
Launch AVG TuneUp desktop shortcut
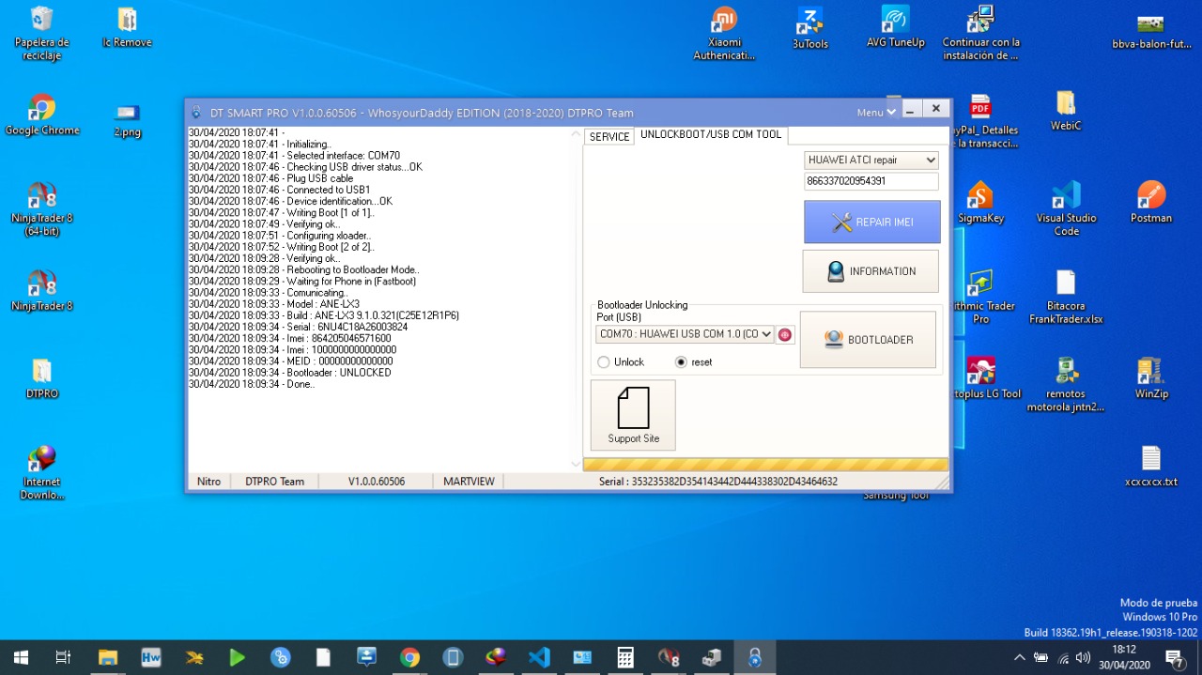(896, 27)
